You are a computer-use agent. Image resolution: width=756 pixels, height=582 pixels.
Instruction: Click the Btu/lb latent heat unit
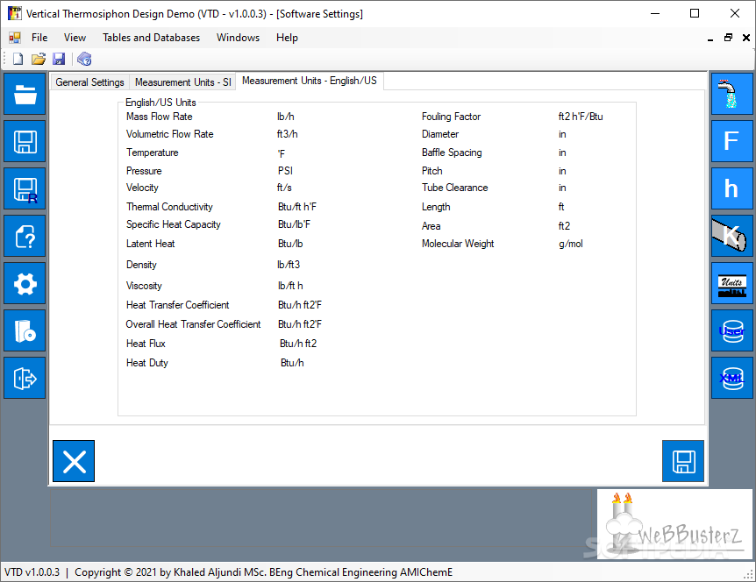point(290,244)
